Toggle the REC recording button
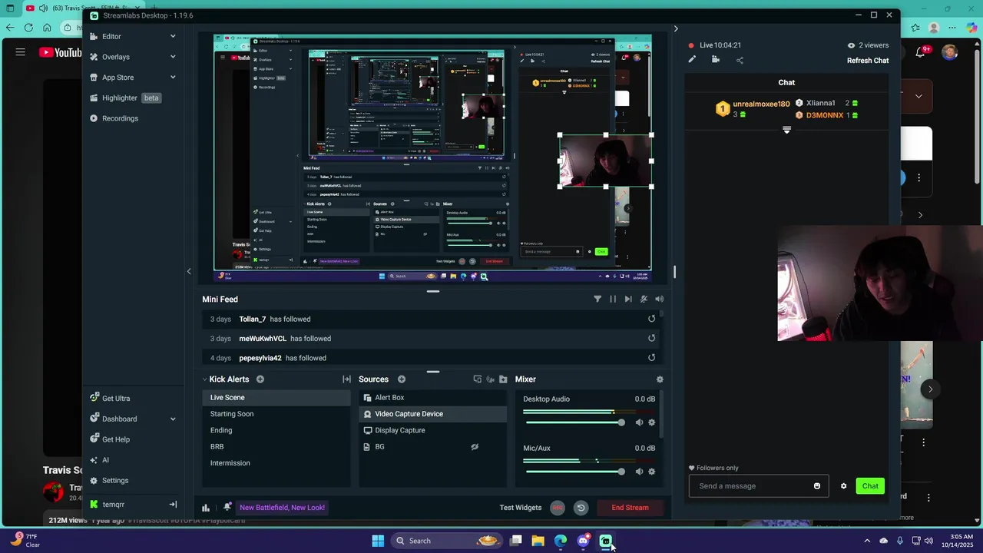This screenshot has width=983, height=553. click(558, 508)
